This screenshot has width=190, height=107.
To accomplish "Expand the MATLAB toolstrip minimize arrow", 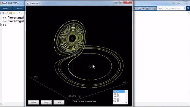I will pos(188,8).
